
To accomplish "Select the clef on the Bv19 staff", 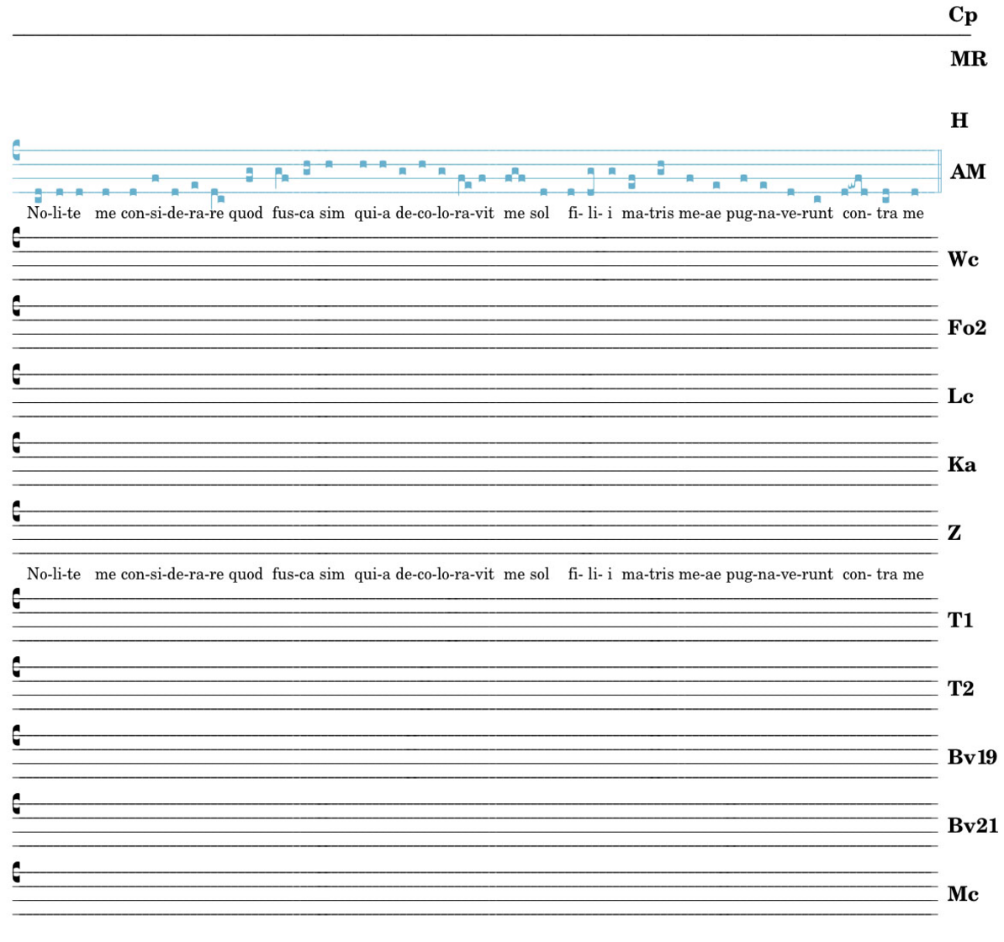I will (16, 736).
